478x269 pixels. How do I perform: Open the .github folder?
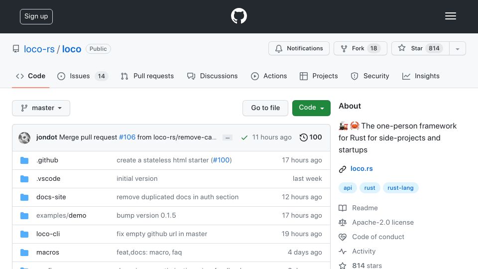47,160
